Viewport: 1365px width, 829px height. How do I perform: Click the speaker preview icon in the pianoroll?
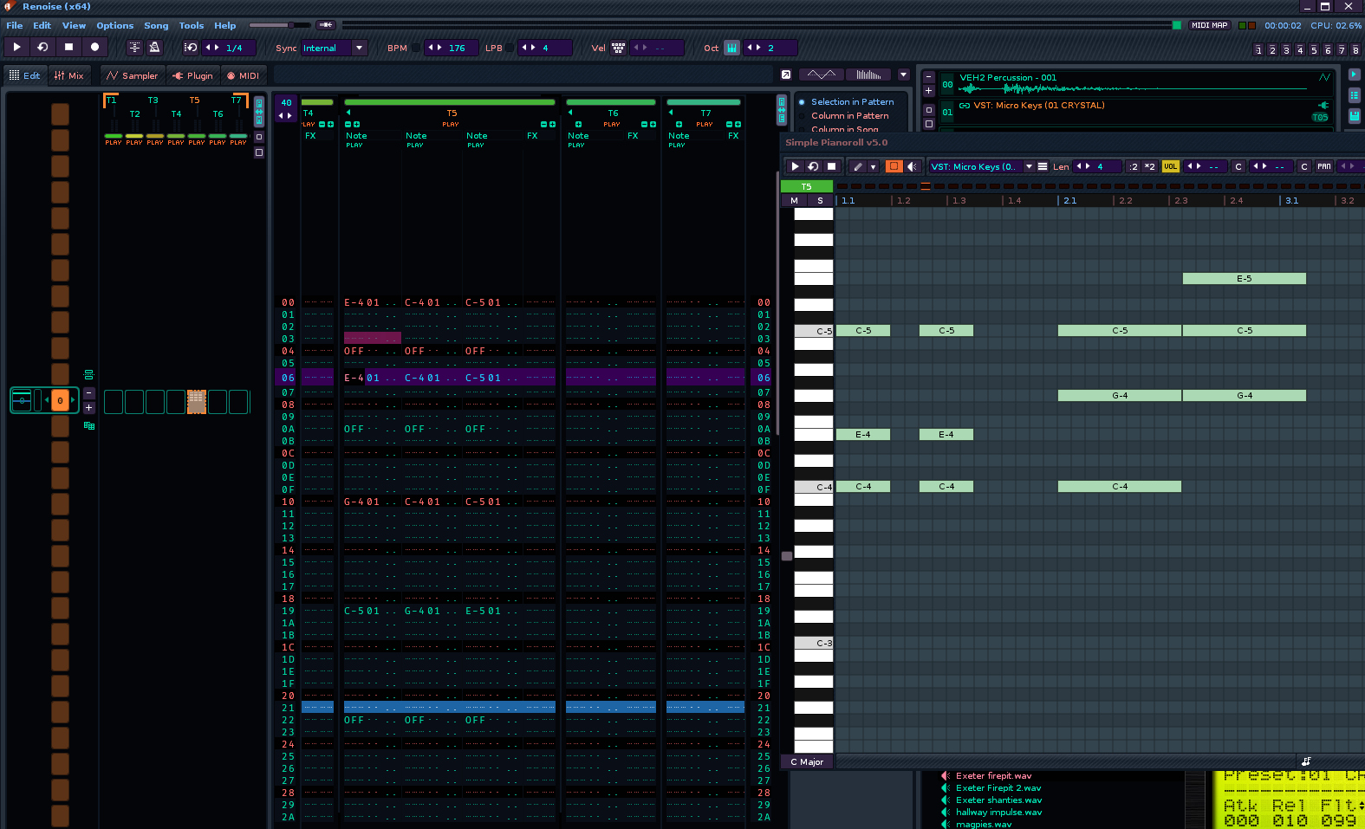(912, 166)
